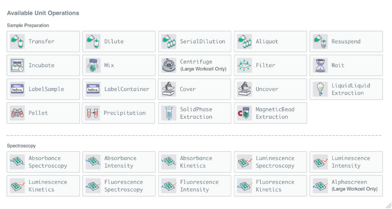Select the Transfer unit operation icon

[x=17, y=41]
